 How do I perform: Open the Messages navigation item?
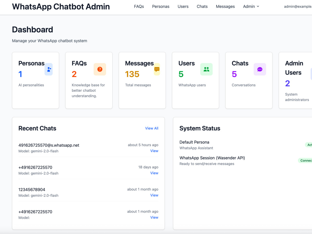coord(225,6)
